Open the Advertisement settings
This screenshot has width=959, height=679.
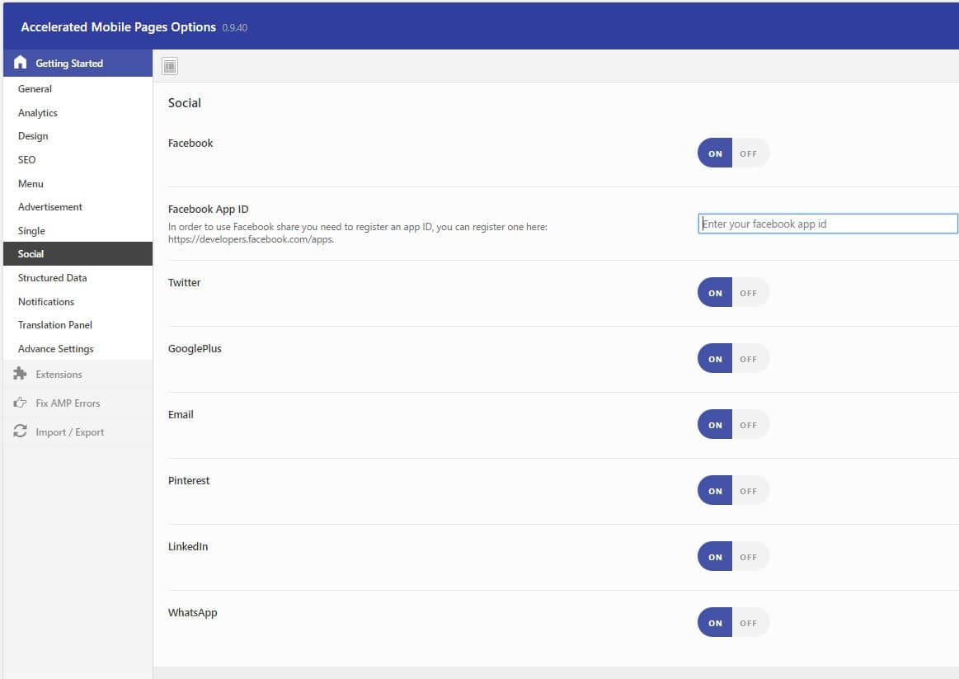78,207
